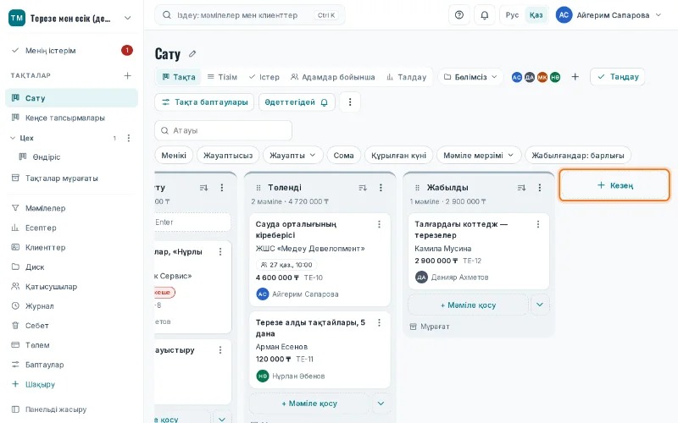
Task: Grab the Төленді column drag handle
Action: (x=258, y=188)
